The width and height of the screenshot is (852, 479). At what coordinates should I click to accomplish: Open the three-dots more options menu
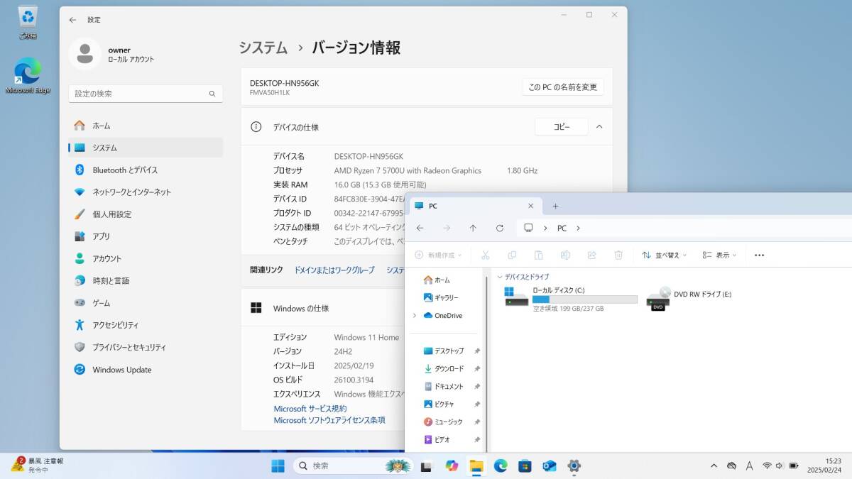[x=759, y=255]
